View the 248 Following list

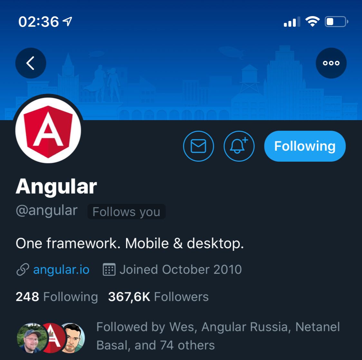click(x=57, y=297)
